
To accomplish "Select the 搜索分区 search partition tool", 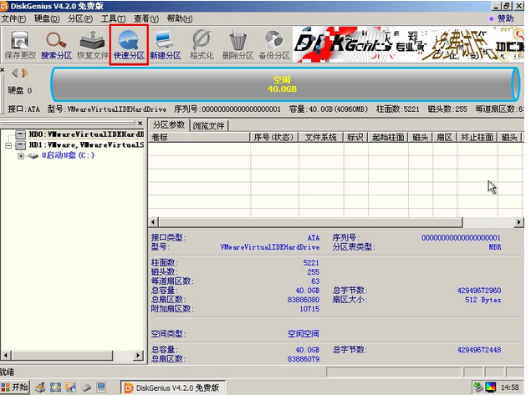I will [56, 45].
